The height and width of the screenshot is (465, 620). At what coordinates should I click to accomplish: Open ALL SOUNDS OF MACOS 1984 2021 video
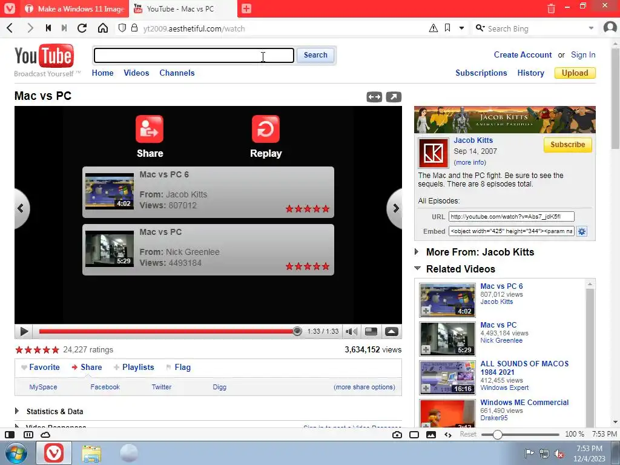coord(524,368)
